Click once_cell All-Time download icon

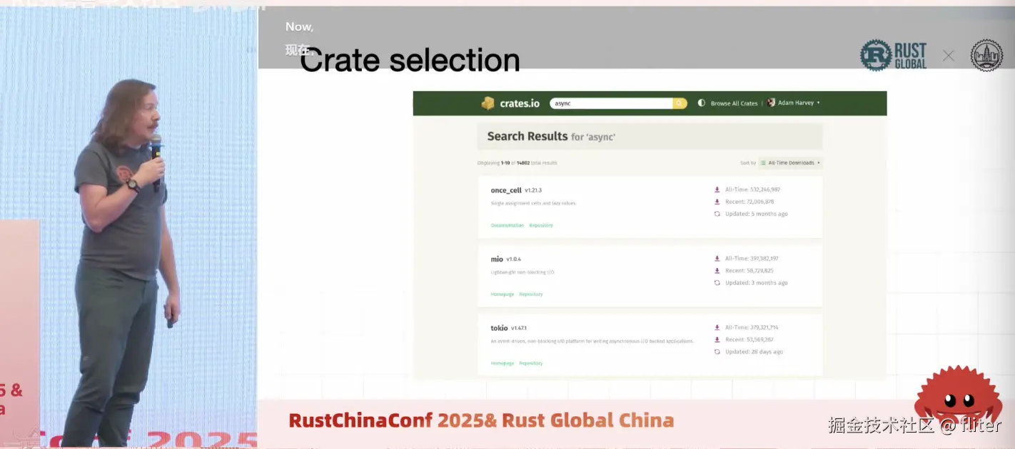click(717, 190)
